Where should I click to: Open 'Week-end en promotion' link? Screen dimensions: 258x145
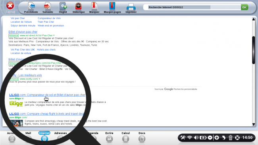[x=51, y=25]
